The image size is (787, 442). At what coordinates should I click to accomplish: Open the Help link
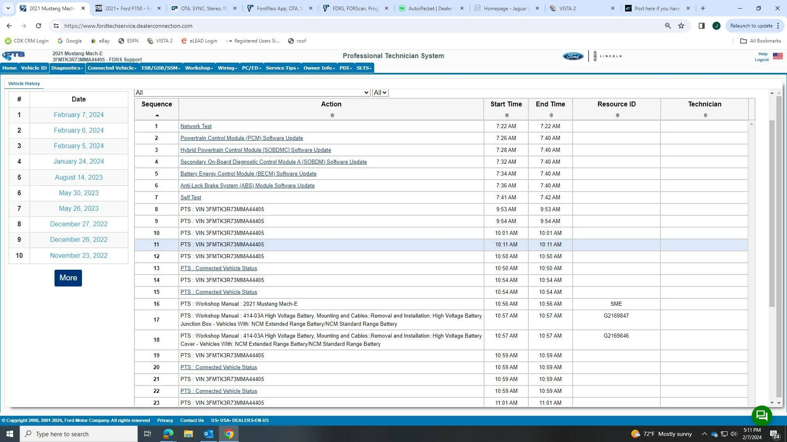point(763,54)
